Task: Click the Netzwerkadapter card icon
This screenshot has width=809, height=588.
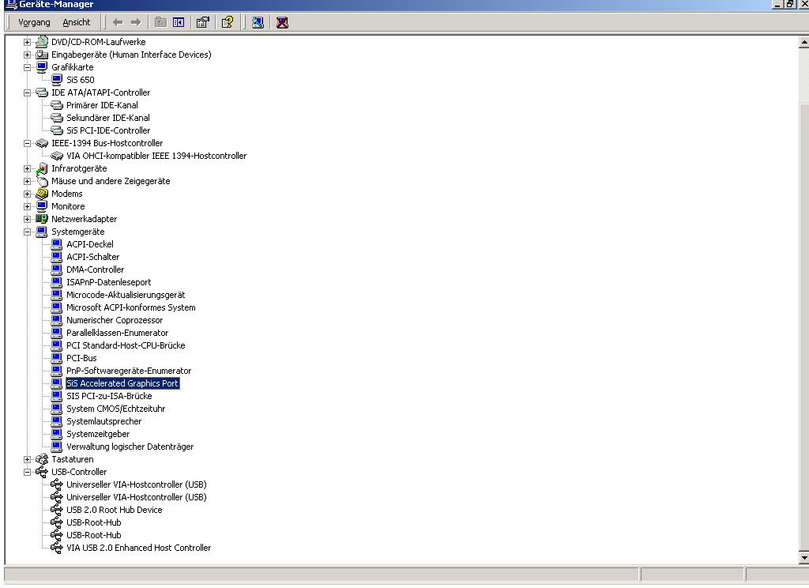Action: [x=42, y=219]
